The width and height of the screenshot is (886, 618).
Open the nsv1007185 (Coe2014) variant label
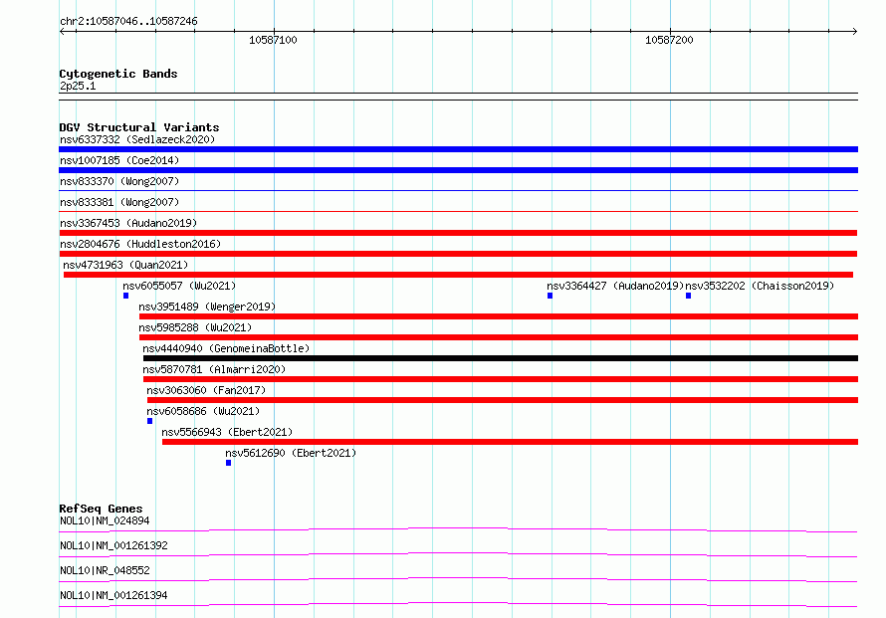point(119,160)
